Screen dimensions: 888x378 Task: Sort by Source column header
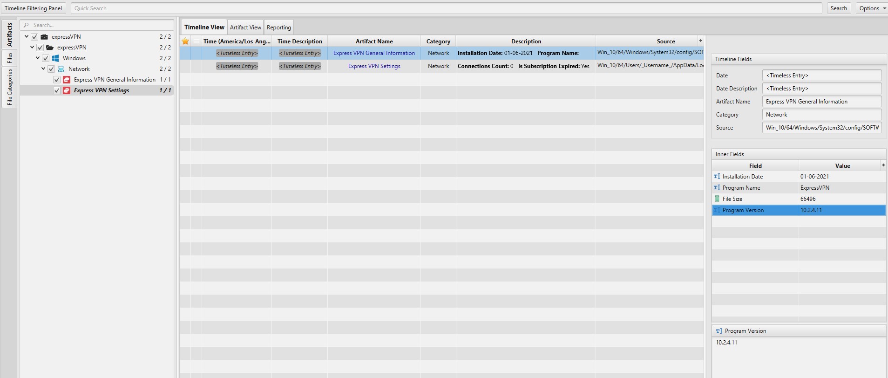[665, 41]
